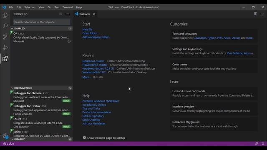Click the recommended extensions count badge
The height and width of the screenshot is (150, 267).
point(70,88)
